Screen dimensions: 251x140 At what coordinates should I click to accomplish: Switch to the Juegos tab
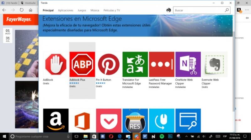click(82, 10)
